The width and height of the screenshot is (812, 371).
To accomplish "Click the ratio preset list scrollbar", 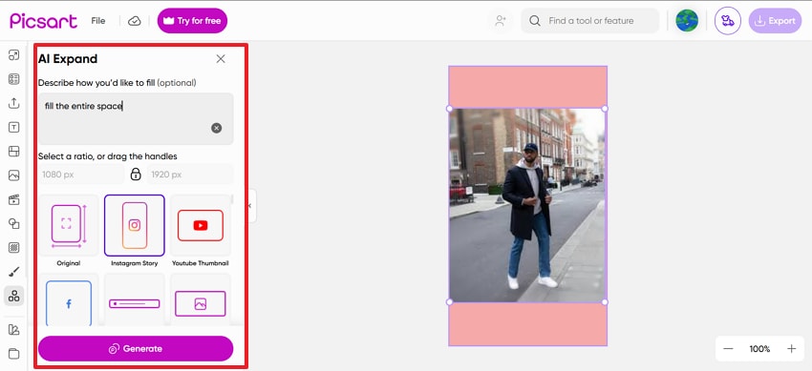I will (232, 199).
